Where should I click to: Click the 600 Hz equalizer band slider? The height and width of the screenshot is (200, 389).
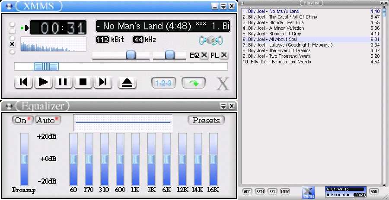[x=120, y=159]
